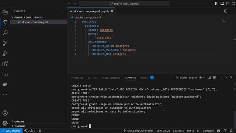Change indentation via Spaces: 2
This screenshot has height=133, width=236.
(x=178, y=131)
